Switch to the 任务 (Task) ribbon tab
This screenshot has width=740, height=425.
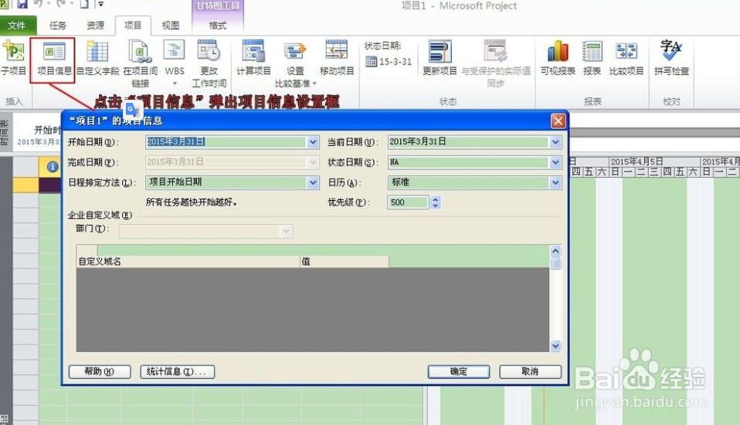coord(58,25)
